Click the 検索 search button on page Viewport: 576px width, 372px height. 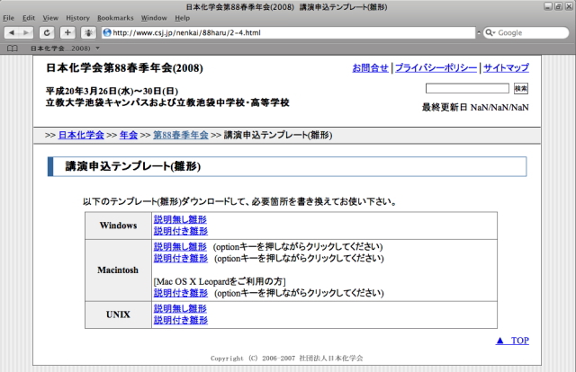520,88
